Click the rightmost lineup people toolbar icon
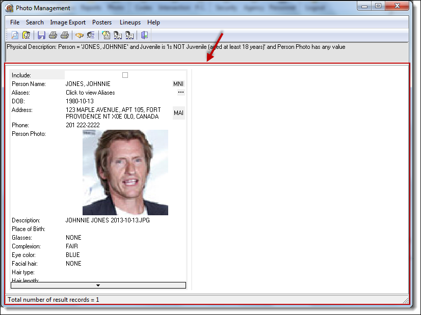Image resolution: width=421 pixels, height=315 pixels. [x=129, y=35]
